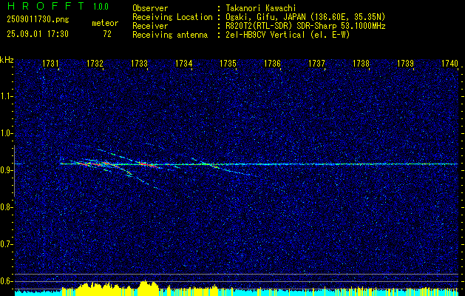Click the Receiving Location label
This screenshot has height=296, width=465.
172,17
